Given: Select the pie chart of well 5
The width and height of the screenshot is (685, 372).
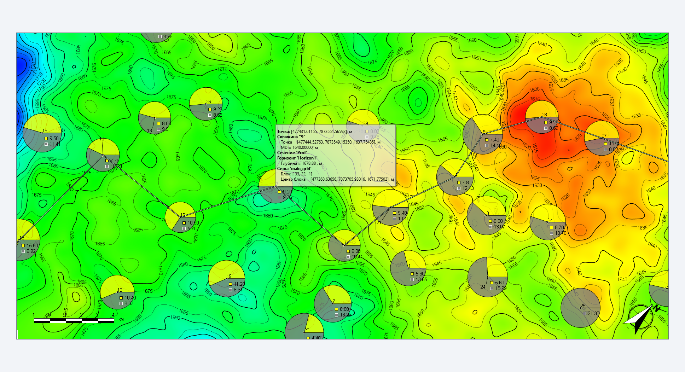Looking at the screenshot, I should [x=483, y=134].
